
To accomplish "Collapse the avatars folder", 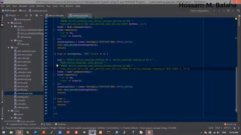I will coord(12,27).
